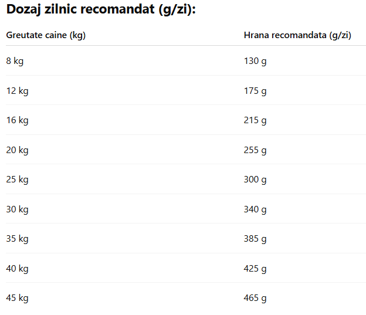Image resolution: width=366 pixels, height=315 pixels.
Task: Select the '40 kg' row label
Action: click(17, 269)
